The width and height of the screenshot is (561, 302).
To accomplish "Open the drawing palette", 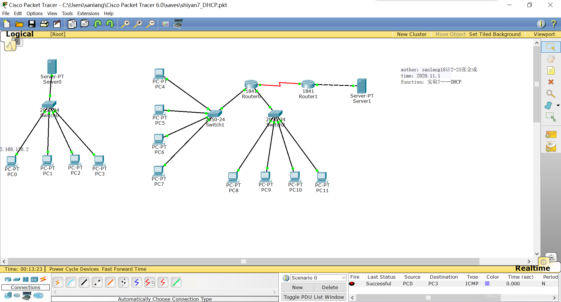I will click(x=165, y=24).
